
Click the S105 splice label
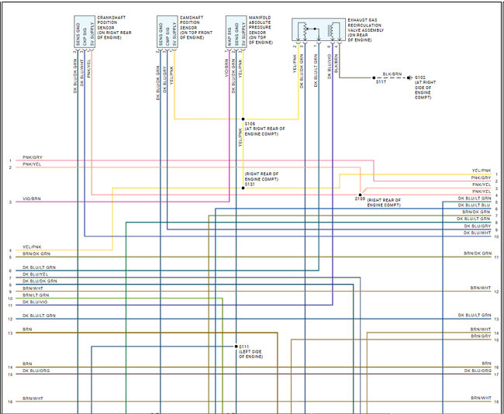[360, 199]
